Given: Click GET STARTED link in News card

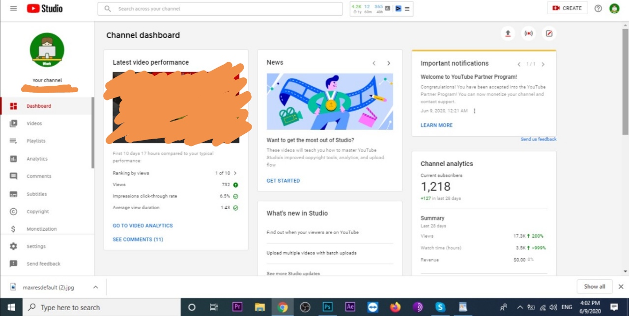Looking at the screenshot, I should point(283,181).
